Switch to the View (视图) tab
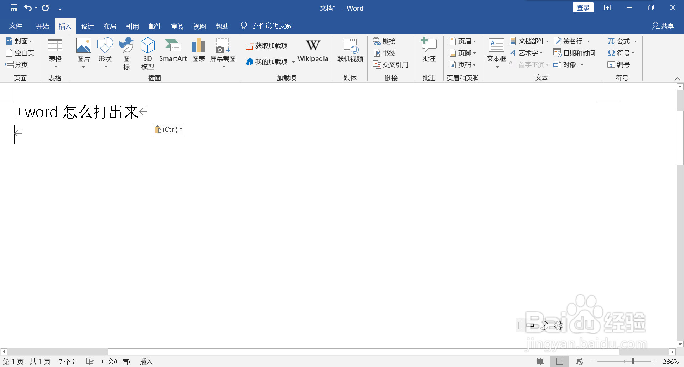The width and height of the screenshot is (684, 367). (x=199, y=26)
